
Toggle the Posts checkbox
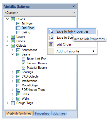(18, 94)
